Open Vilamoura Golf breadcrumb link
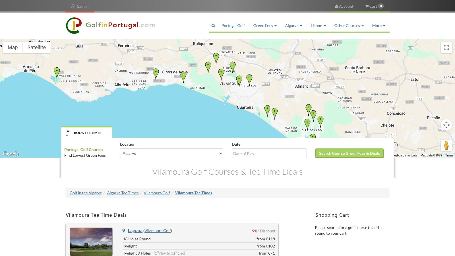455x256 pixels. (157, 193)
